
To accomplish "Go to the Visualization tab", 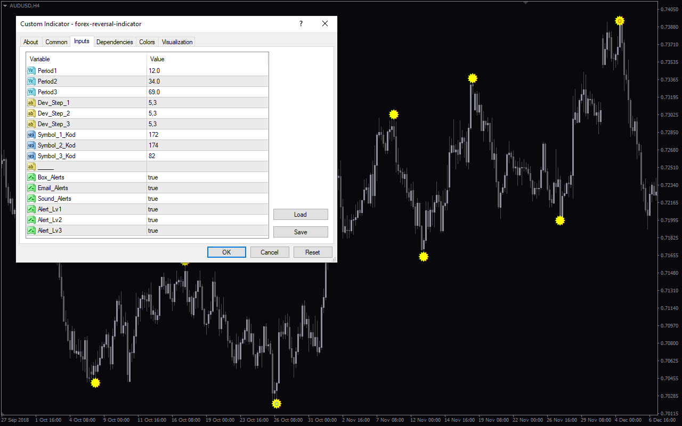I will 177,42.
